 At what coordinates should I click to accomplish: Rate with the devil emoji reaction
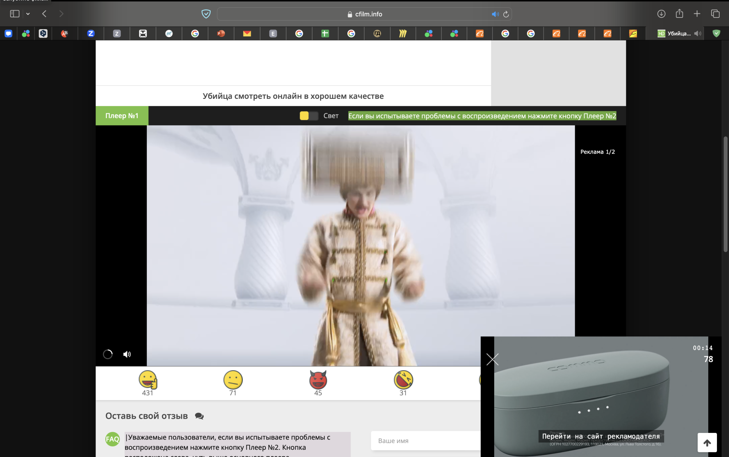pos(317,380)
